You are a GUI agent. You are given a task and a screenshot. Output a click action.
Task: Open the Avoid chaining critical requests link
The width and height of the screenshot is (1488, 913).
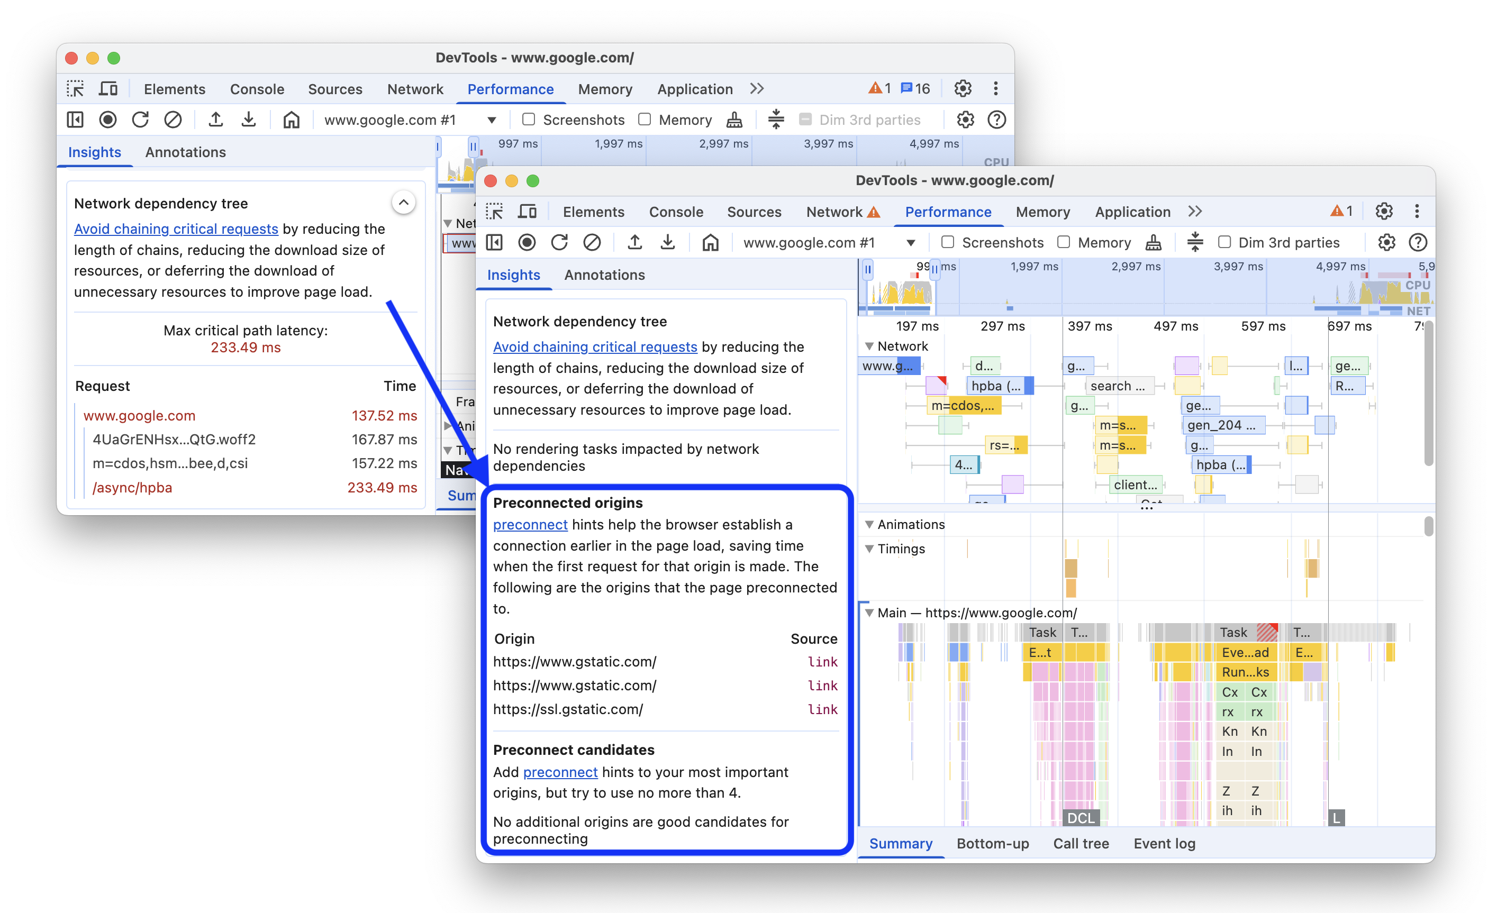point(595,346)
